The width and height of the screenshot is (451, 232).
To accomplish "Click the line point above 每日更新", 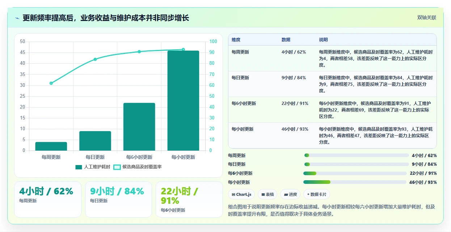I will (95, 59).
